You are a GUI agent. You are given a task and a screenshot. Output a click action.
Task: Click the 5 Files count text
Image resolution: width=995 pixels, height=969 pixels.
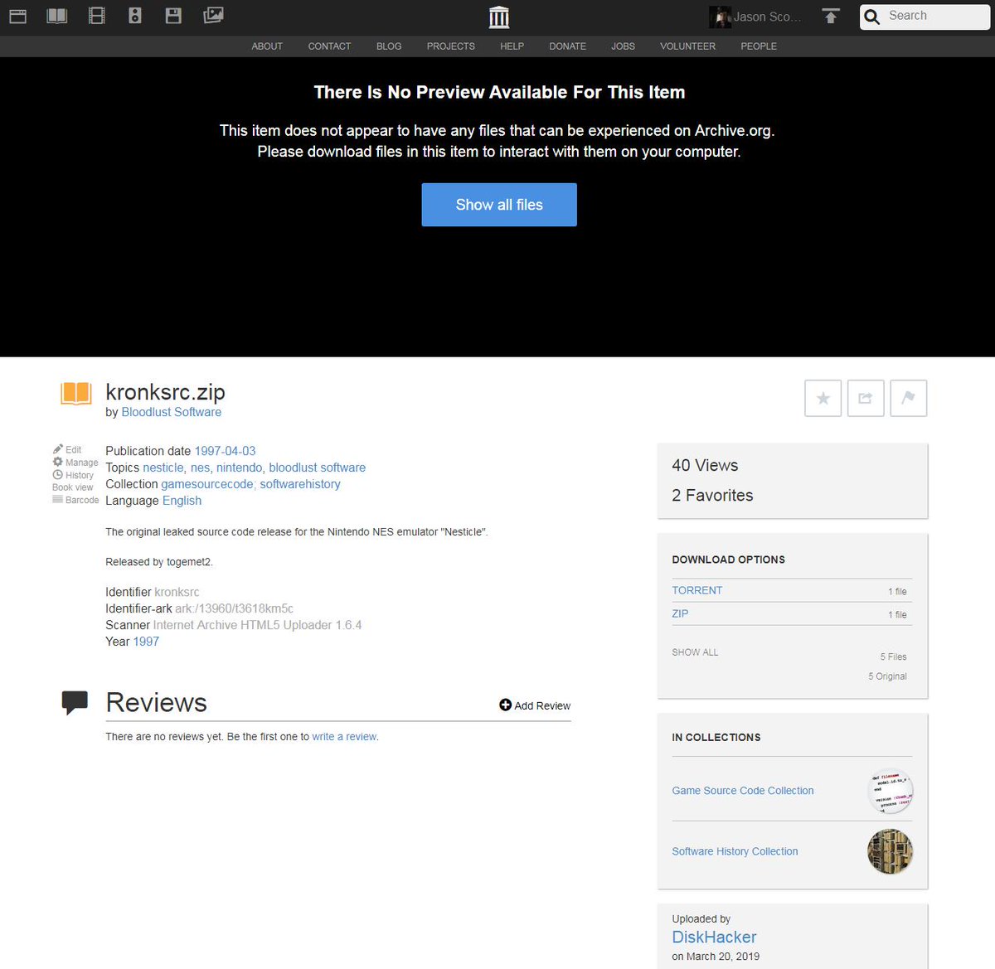[893, 656]
